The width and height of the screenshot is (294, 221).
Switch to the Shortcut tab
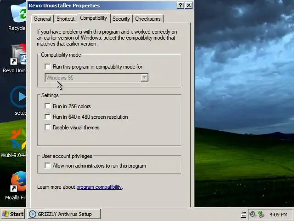pos(65,19)
